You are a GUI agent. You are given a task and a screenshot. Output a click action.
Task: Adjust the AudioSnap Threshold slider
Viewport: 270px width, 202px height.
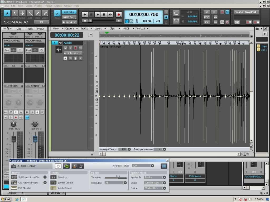pyautogui.click(x=115, y=178)
